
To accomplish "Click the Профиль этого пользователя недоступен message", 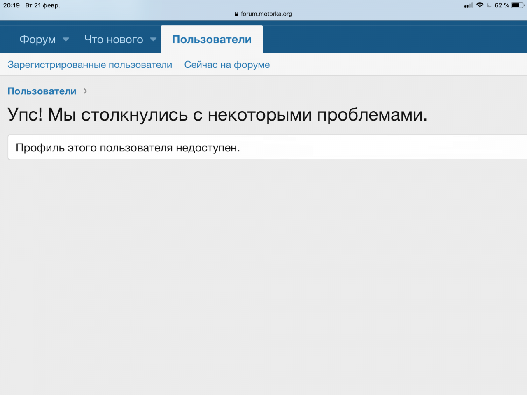I will (128, 148).
